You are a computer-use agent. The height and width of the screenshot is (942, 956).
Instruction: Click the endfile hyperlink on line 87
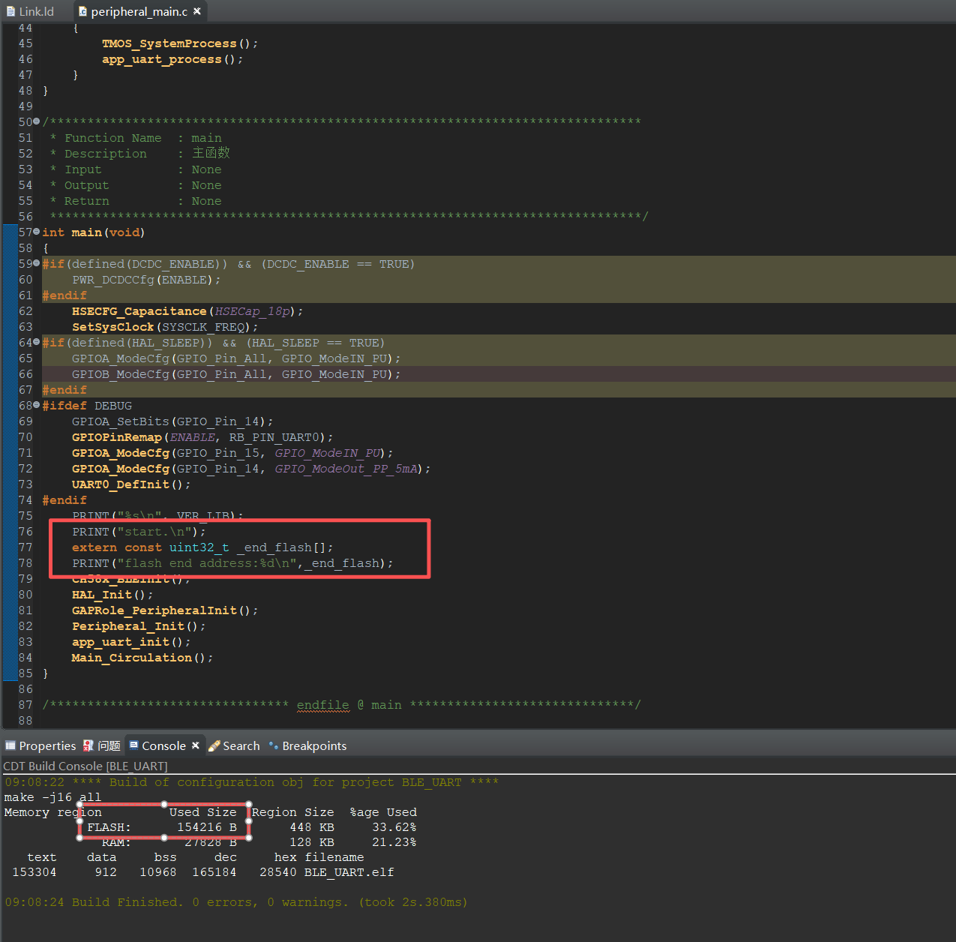[x=322, y=705]
